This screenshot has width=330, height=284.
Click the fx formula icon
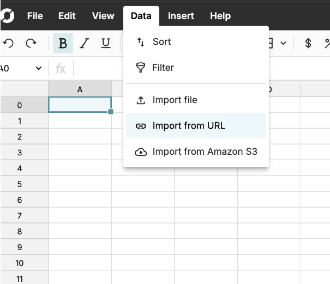point(61,69)
